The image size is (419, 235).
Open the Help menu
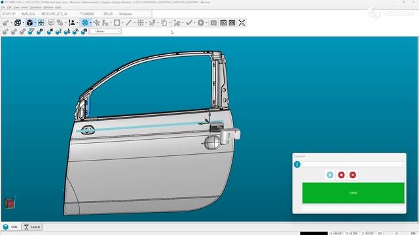pos(58,7)
